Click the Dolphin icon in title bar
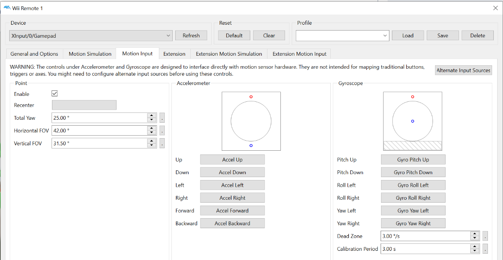 (x=7, y=8)
